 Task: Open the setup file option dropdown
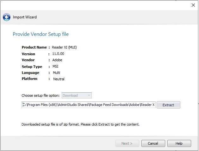77,95
